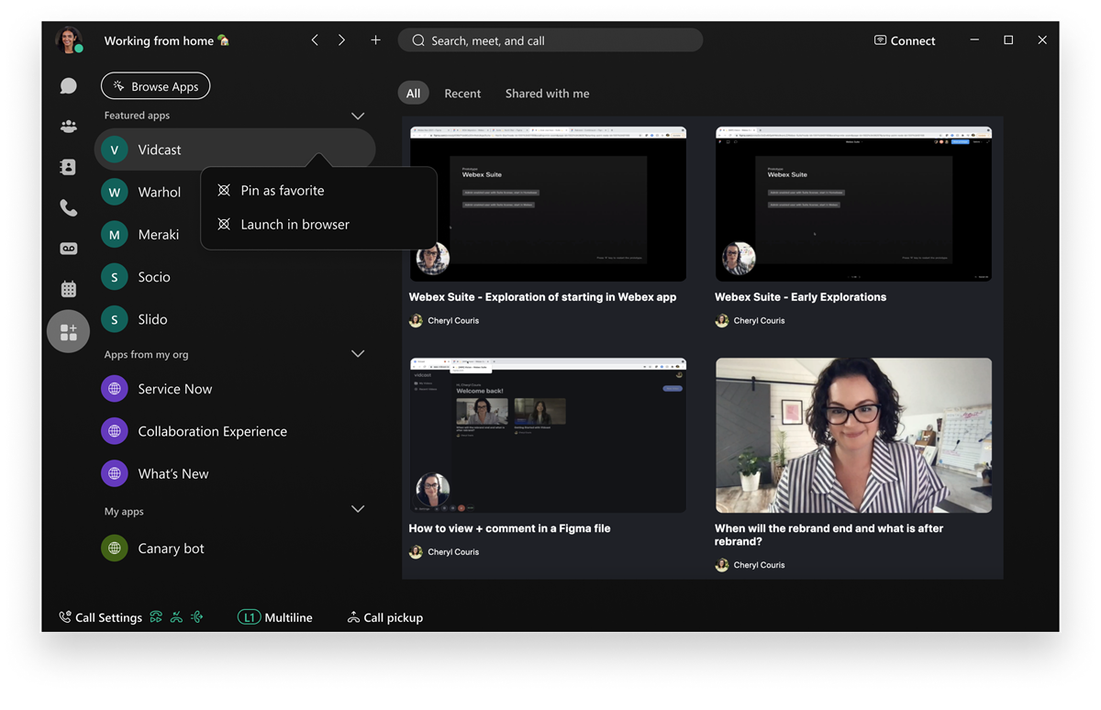This screenshot has height=710, width=1101.
Task: Click the last green status icon beside Call Settings
Action: [196, 617]
